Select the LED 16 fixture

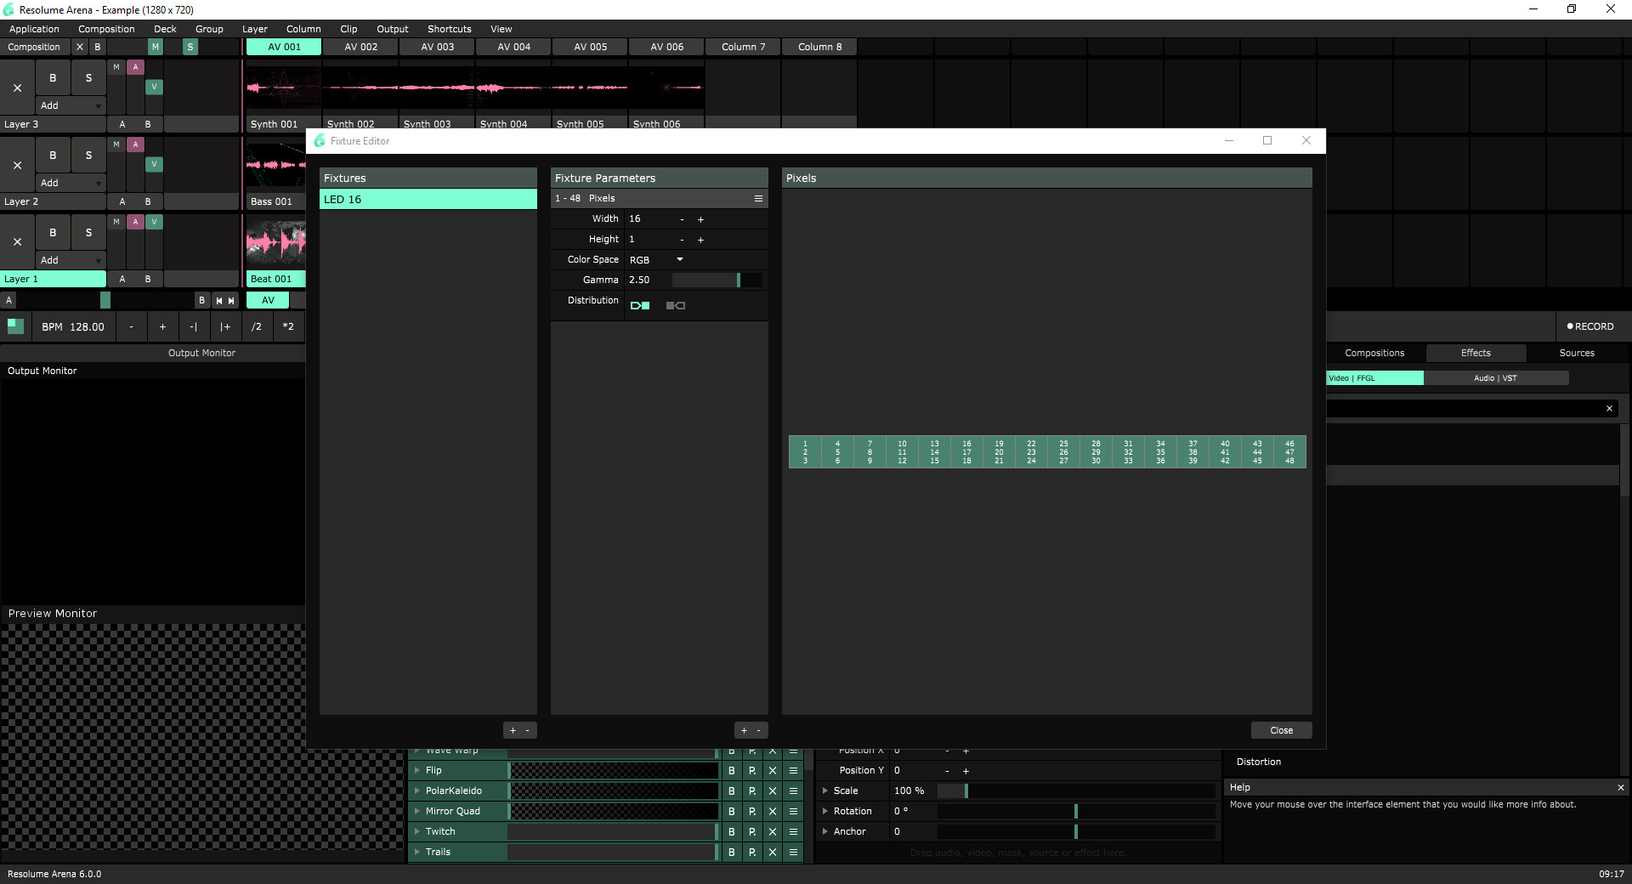428,200
